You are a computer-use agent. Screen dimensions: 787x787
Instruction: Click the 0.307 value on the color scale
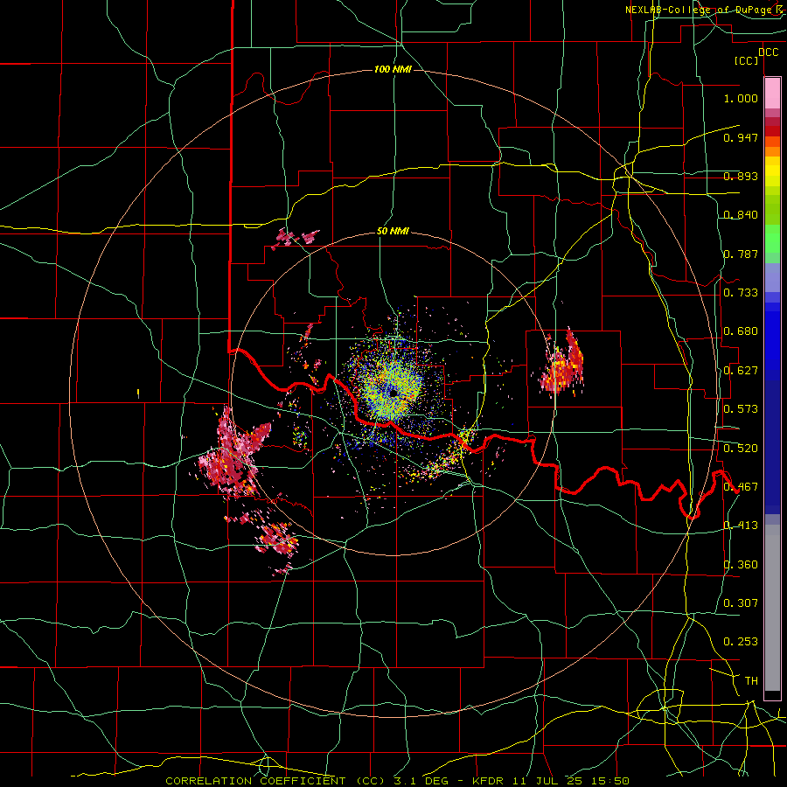741,603
